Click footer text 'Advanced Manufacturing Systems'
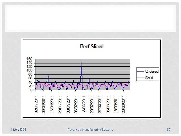Screen dimensions: 181x136 coord(90,129)
